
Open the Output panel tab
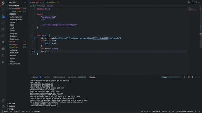click(x=47, y=77)
